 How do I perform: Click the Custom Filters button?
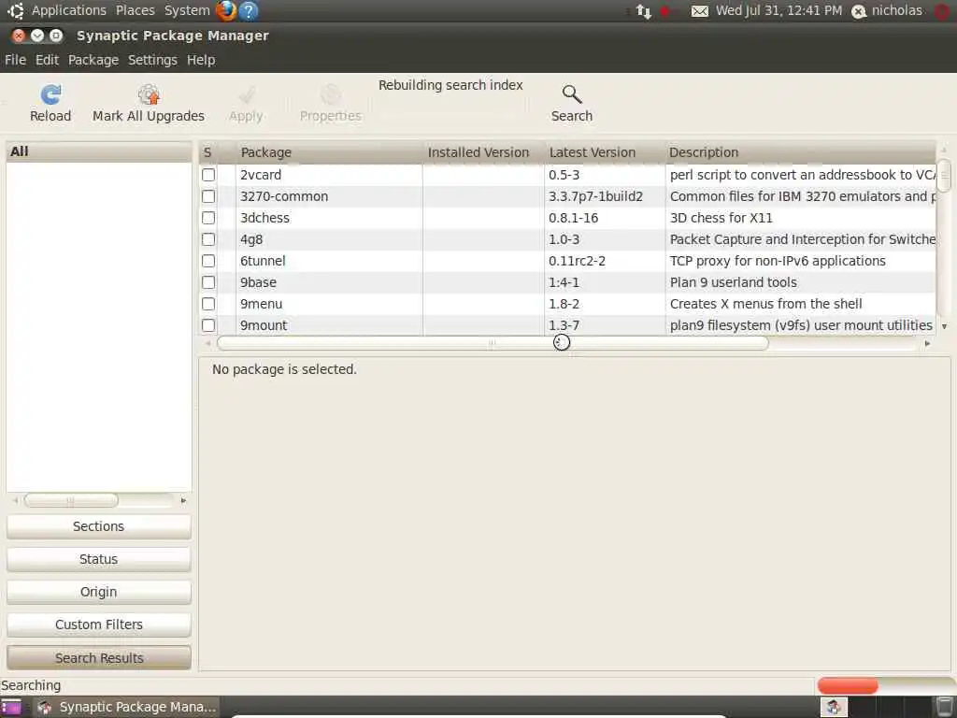point(99,625)
